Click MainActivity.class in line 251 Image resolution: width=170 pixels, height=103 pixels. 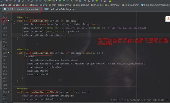coord(85,24)
